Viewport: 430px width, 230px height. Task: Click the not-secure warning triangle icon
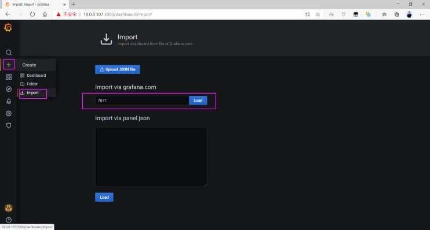59,14
